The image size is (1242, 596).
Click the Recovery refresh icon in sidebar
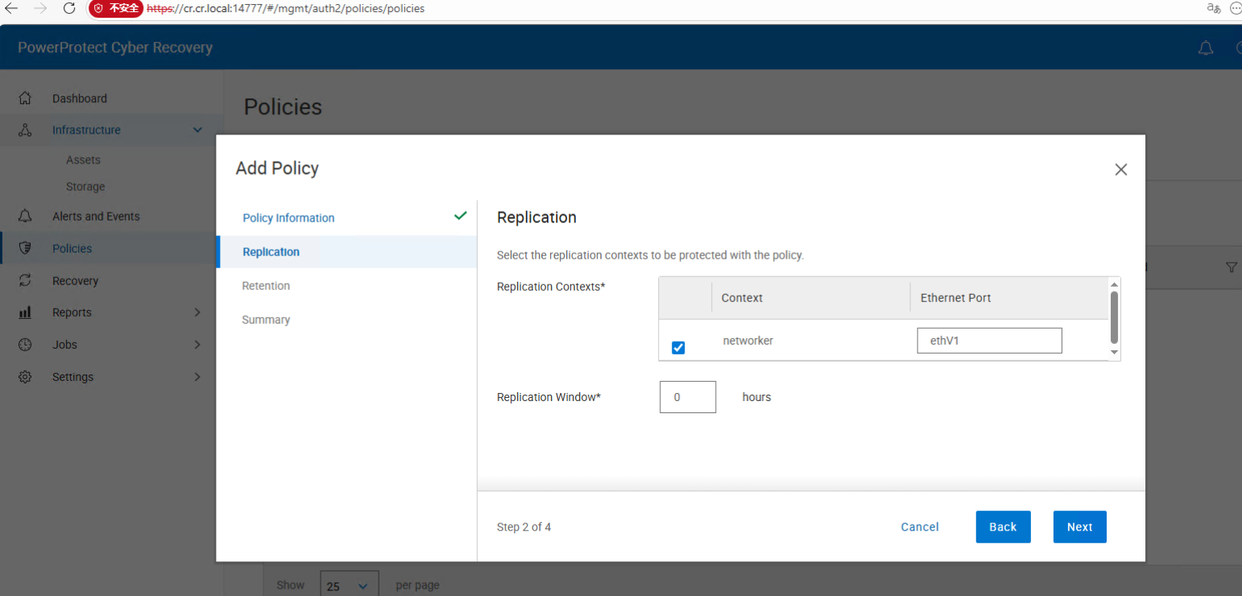[x=25, y=280]
